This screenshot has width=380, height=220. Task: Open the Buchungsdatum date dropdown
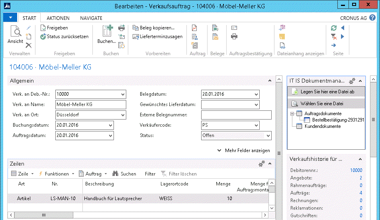pyautogui.click(x=110, y=125)
